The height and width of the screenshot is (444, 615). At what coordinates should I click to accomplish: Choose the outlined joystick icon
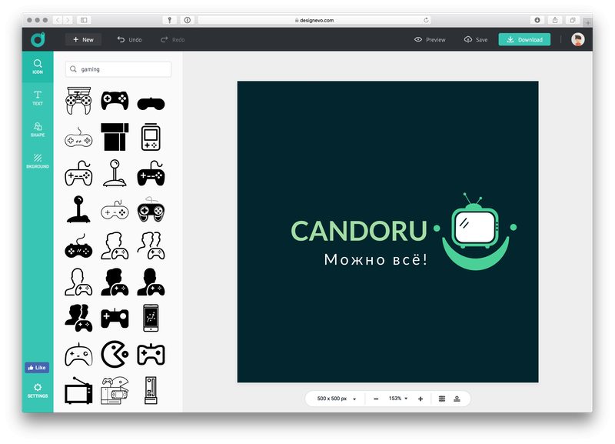[x=115, y=173]
